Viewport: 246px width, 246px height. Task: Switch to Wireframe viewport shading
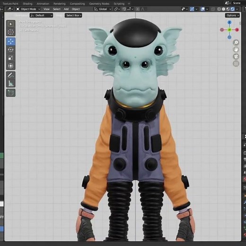pyautogui.click(x=219, y=9)
